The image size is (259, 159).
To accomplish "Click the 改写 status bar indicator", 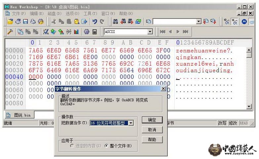I will pyautogui.click(x=222, y=123).
